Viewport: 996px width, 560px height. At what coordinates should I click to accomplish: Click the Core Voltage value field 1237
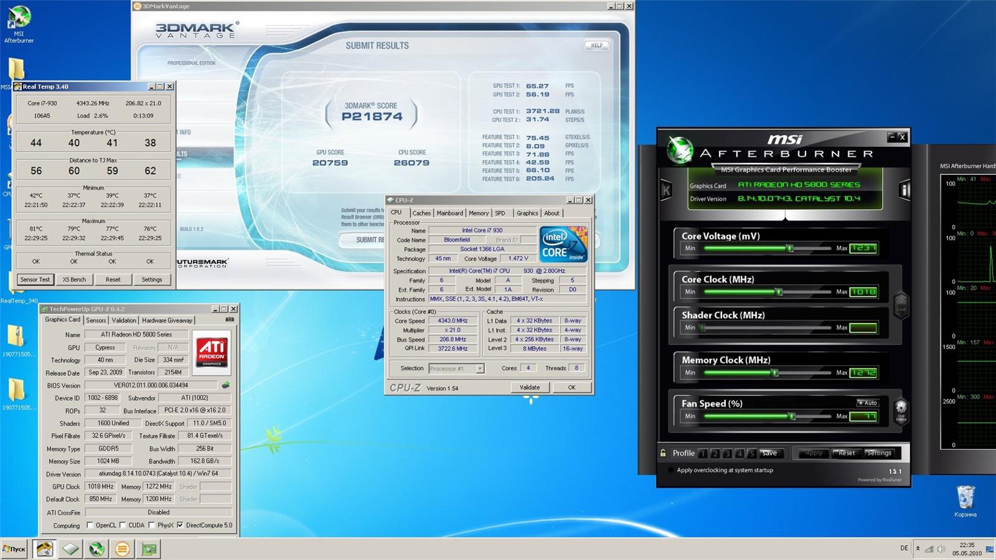point(863,248)
